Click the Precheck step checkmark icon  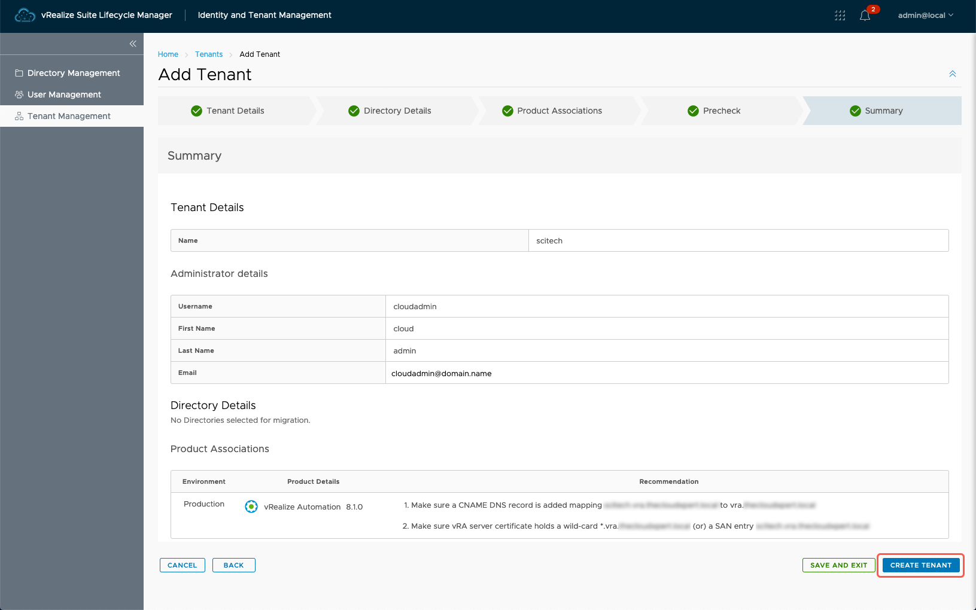click(693, 111)
